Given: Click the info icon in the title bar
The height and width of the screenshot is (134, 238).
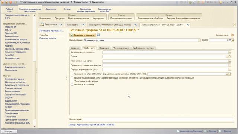Looking at the screenshot, I should (x=221, y=2).
